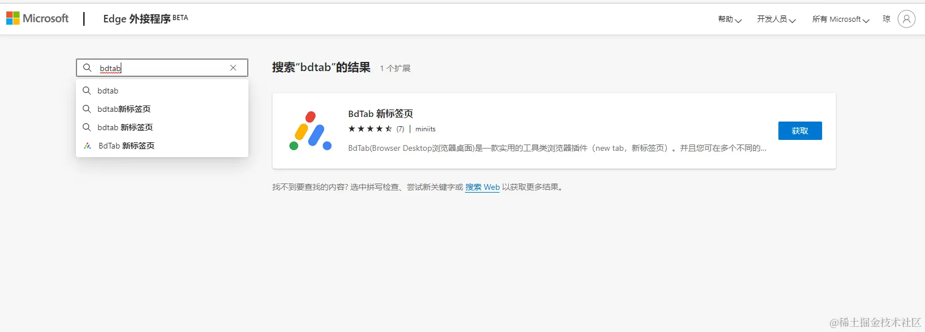Select the BdTab 新标签页 extension suggestion
Image resolution: width=925 pixels, height=332 pixels.
(162, 146)
